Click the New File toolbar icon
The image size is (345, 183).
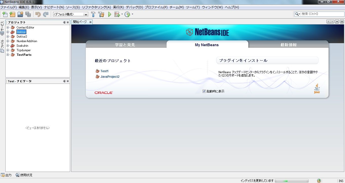pos(5,14)
